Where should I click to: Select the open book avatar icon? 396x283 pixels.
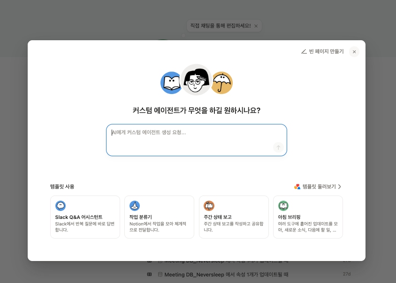172,83
